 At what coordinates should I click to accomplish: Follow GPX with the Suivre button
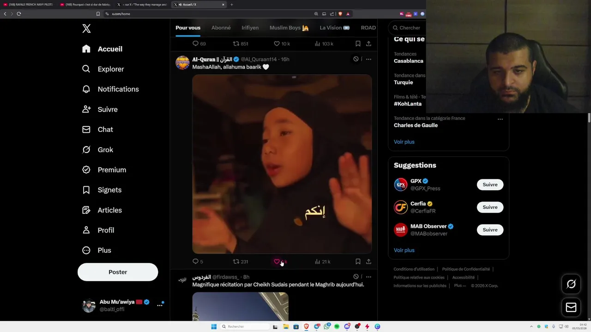[490, 184]
